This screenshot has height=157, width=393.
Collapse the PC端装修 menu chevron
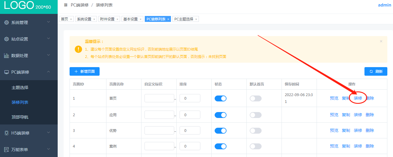[49, 72]
